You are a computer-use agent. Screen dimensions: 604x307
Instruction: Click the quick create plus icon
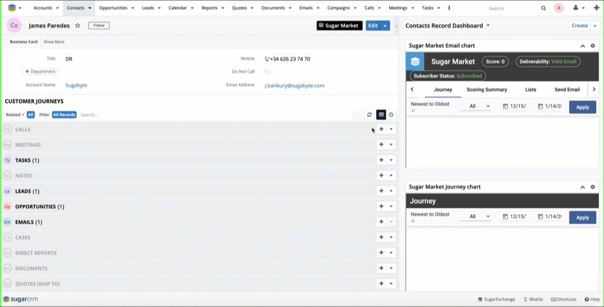pos(596,8)
